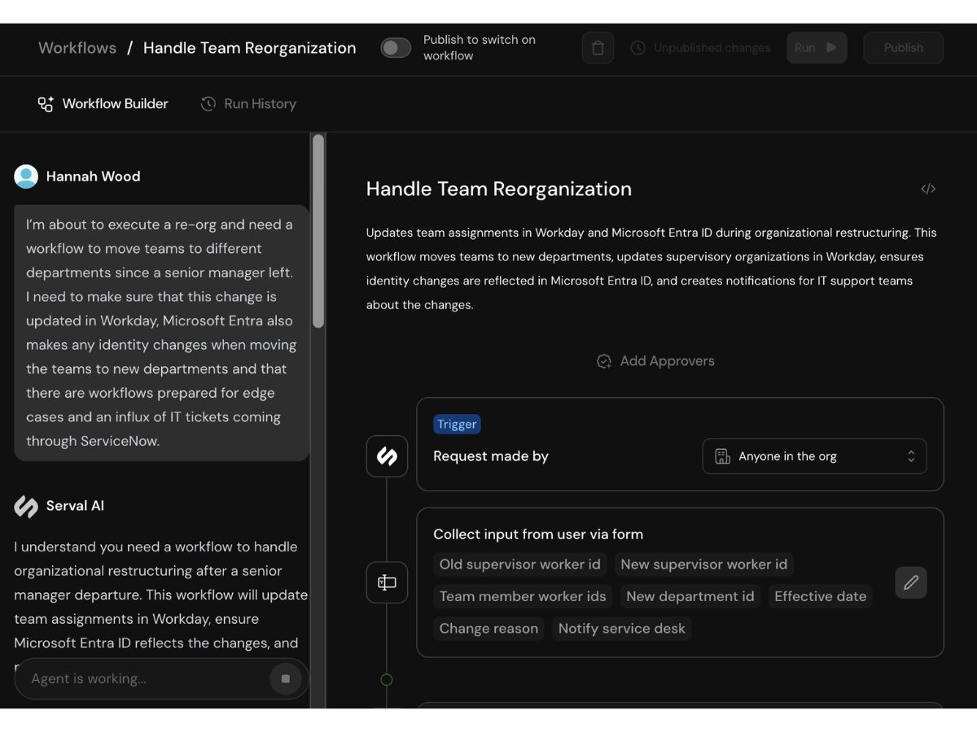Viewport: 977px width, 732px height.
Task: Click the 'Old supervisor worker id' field chip
Action: 520,564
